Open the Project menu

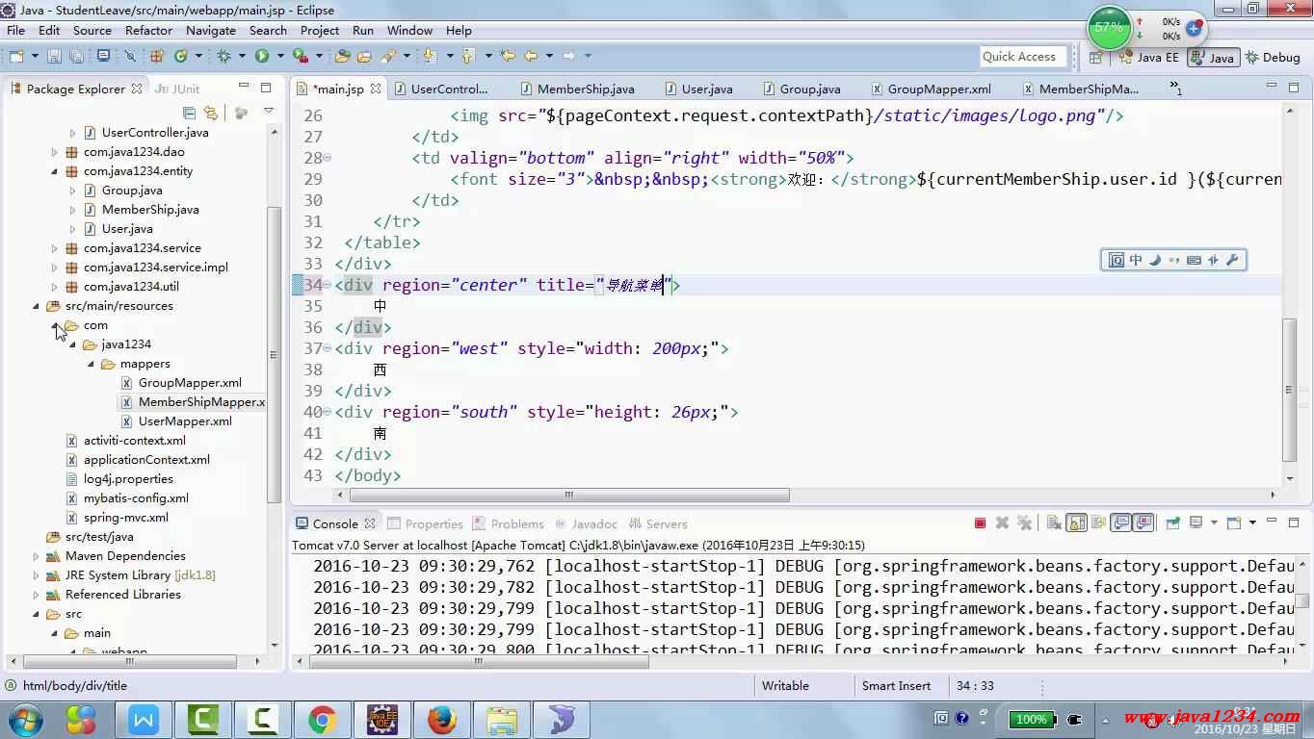tap(320, 30)
